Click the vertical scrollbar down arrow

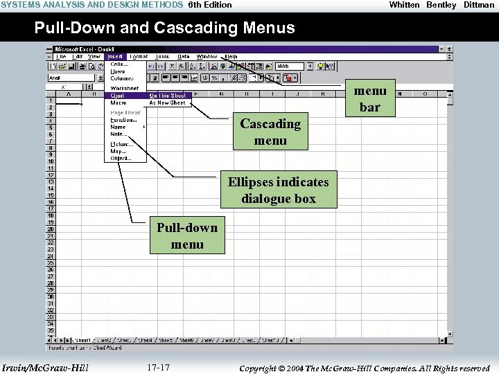pyautogui.click(x=450, y=334)
